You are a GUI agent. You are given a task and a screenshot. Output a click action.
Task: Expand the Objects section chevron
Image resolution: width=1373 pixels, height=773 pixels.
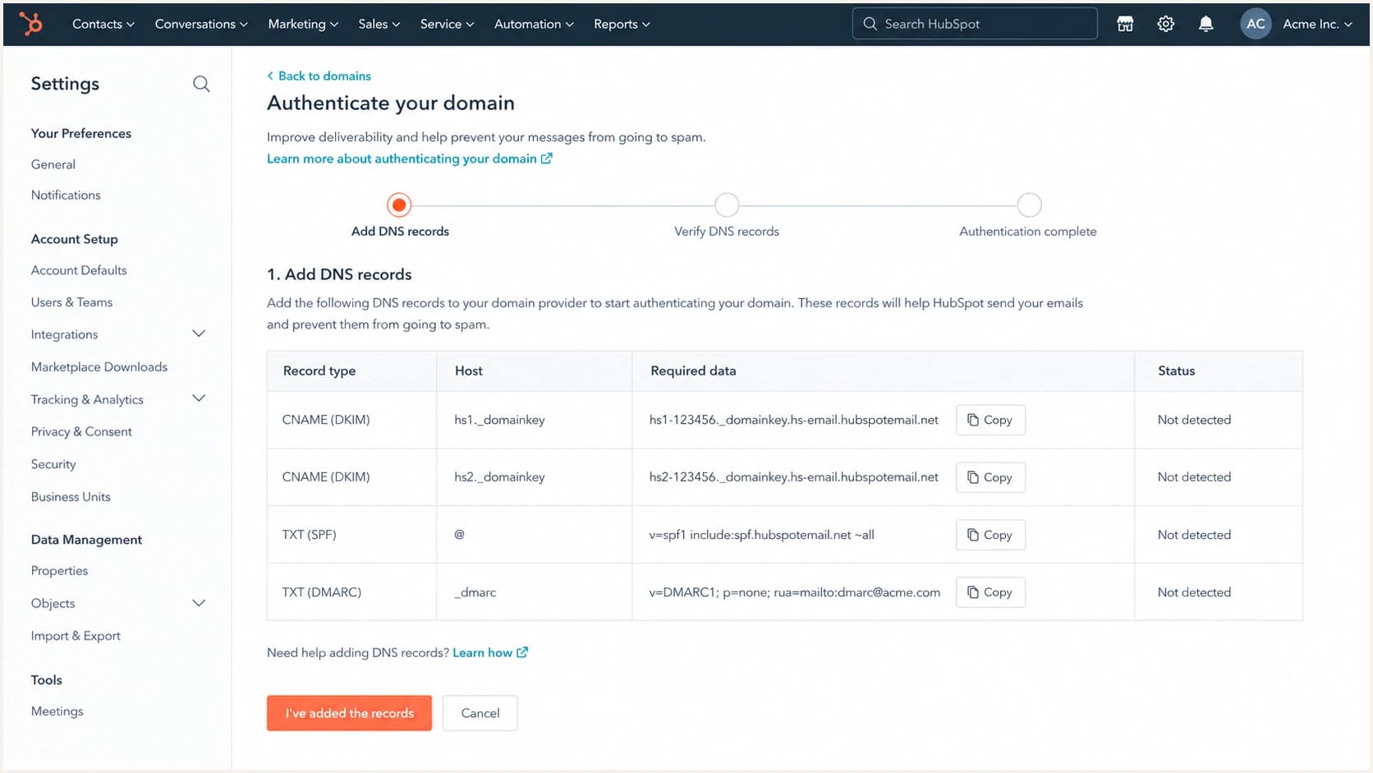(x=199, y=603)
